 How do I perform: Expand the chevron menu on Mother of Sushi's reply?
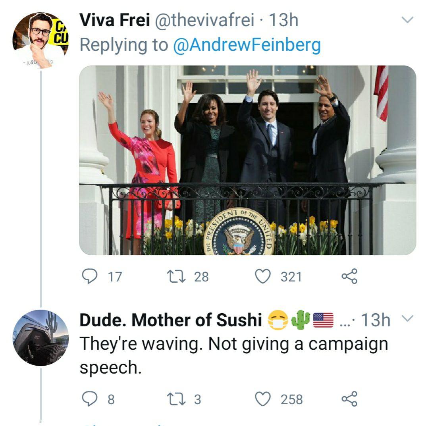[408, 319]
